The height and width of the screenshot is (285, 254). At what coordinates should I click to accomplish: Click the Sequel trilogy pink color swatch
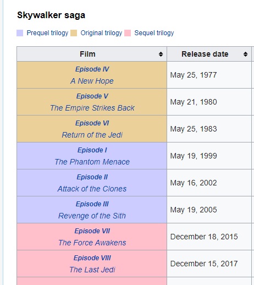point(128,33)
